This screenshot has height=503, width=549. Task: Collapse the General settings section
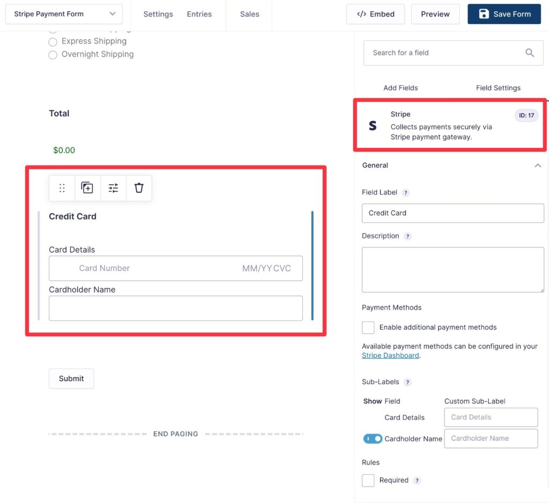click(x=538, y=166)
